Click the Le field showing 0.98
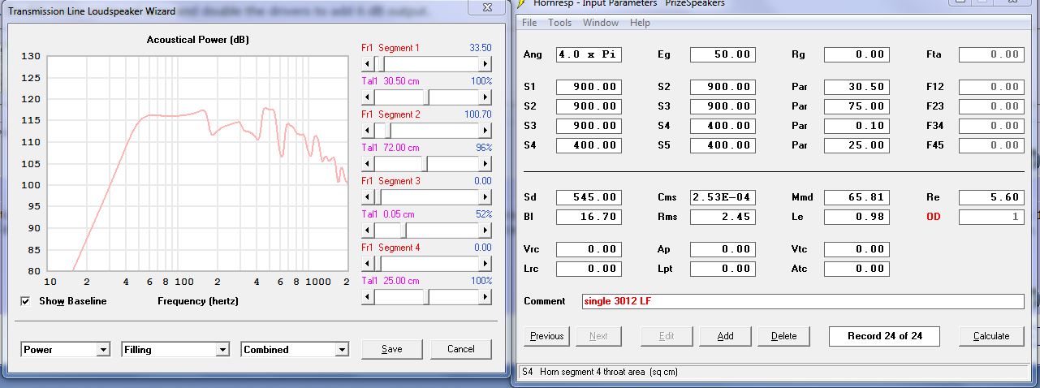The width and height of the screenshot is (1040, 388). [857, 217]
